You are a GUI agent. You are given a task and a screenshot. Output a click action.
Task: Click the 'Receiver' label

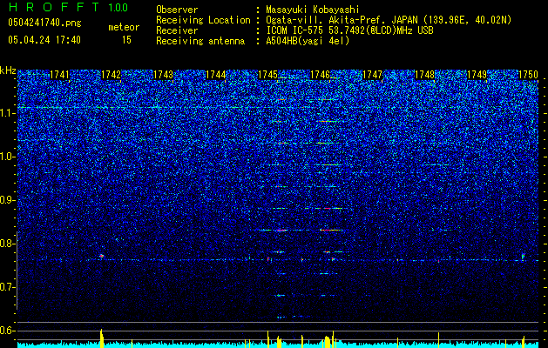[x=177, y=30]
